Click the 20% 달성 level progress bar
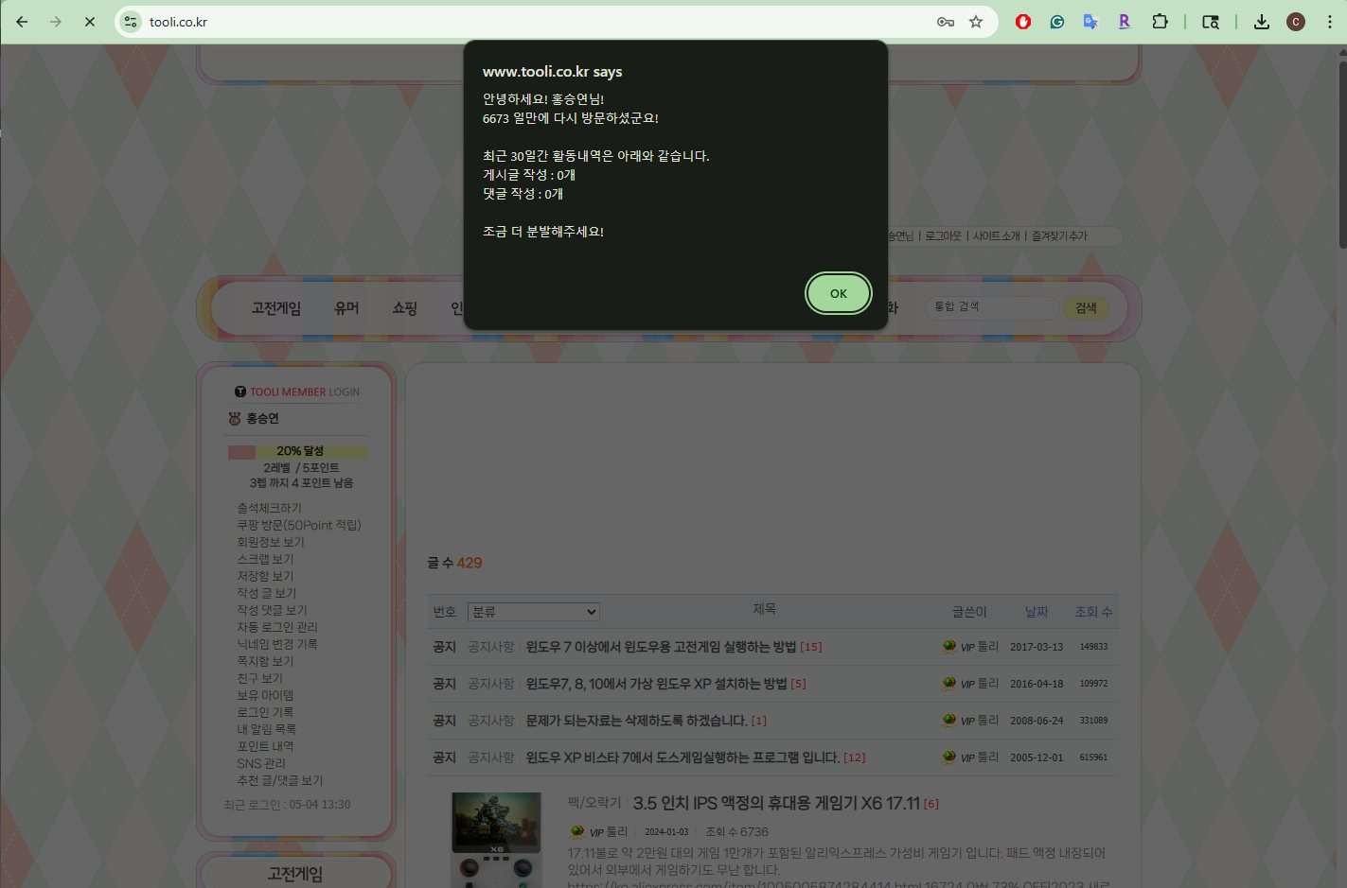This screenshot has width=1347, height=888. click(298, 452)
